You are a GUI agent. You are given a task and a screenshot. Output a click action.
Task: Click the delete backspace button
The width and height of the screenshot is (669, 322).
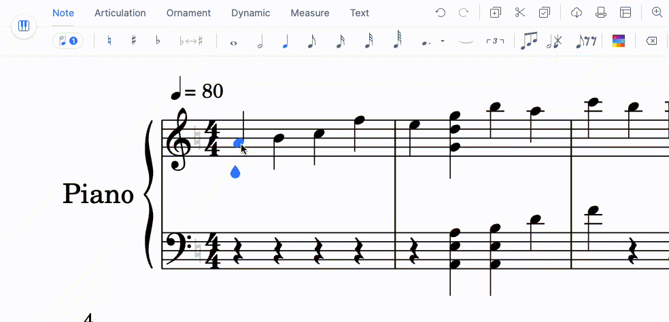(x=651, y=41)
